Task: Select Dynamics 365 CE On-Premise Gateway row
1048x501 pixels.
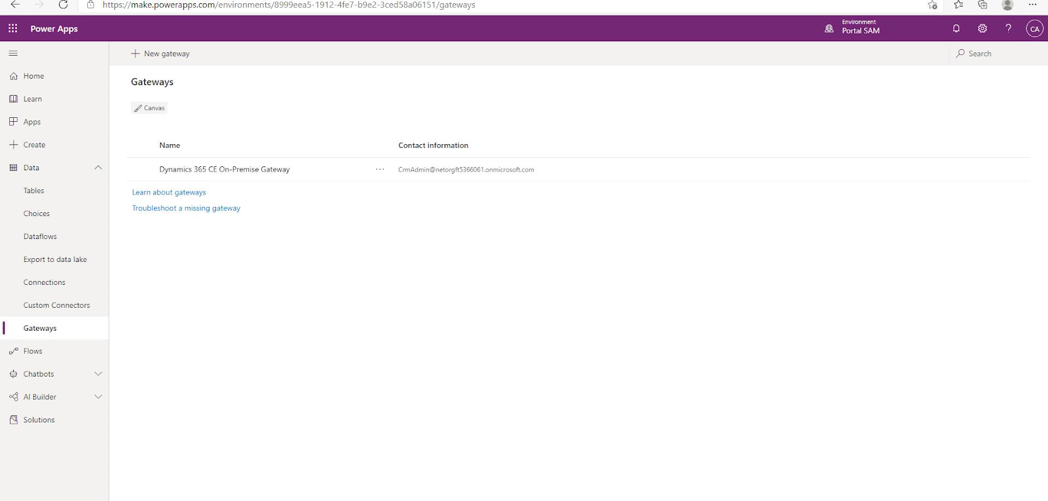Action: [x=578, y=170]
